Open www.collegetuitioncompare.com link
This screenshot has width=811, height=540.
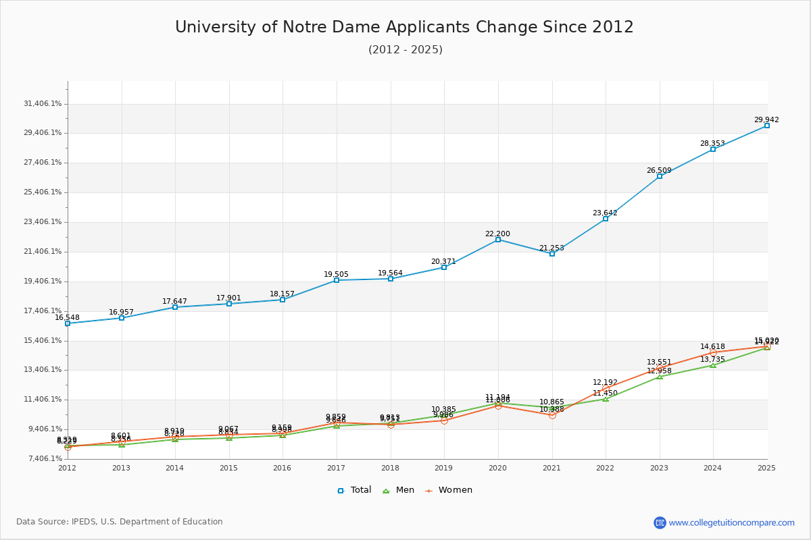(732, 521)
